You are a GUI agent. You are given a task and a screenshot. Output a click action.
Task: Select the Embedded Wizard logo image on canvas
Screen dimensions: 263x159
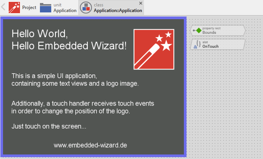154,49
